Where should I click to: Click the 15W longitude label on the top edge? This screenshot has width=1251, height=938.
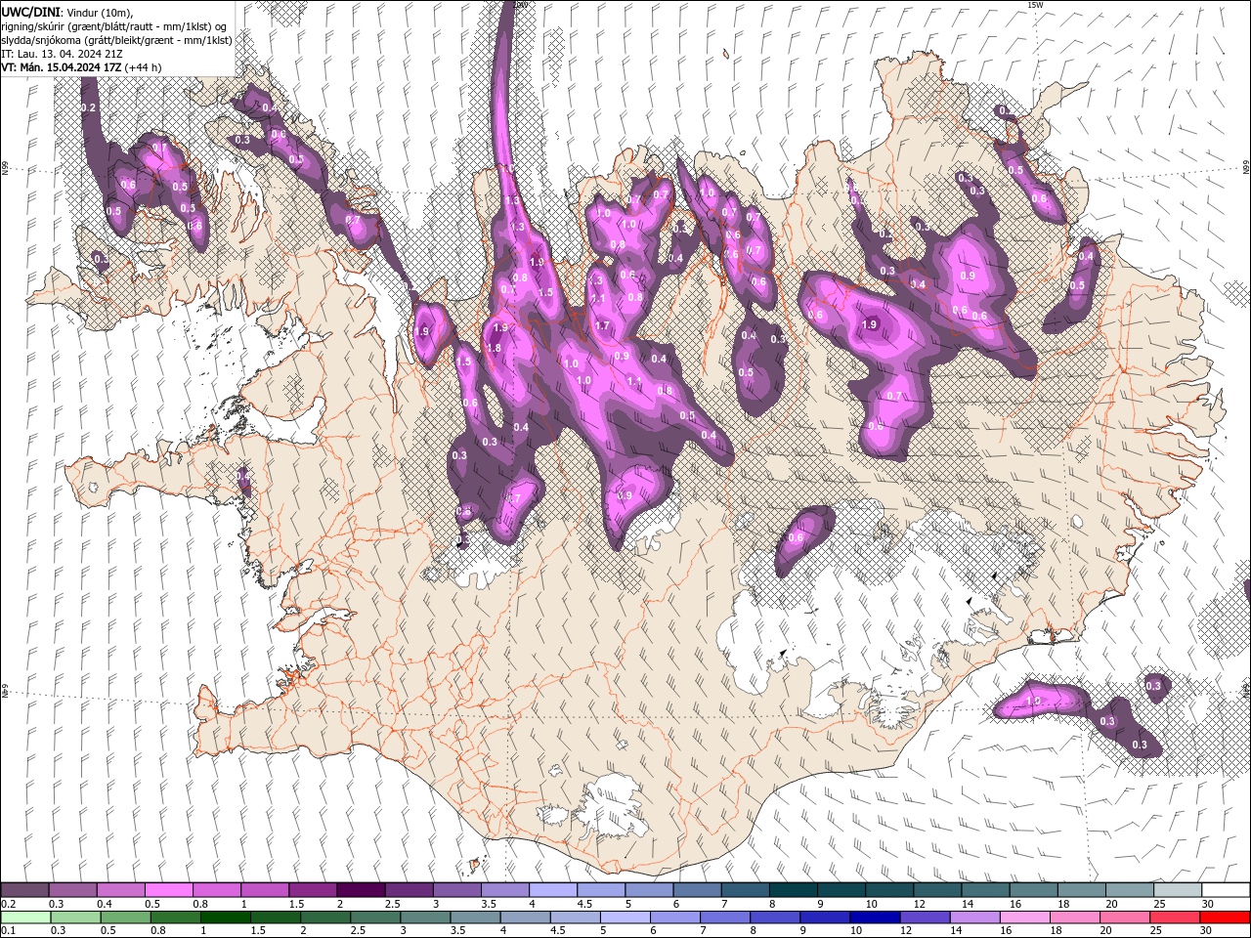(1035, 5)
